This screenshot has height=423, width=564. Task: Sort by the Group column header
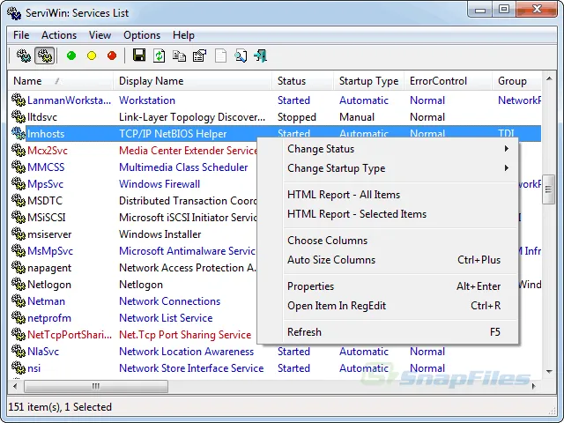[x=516, y=81]
